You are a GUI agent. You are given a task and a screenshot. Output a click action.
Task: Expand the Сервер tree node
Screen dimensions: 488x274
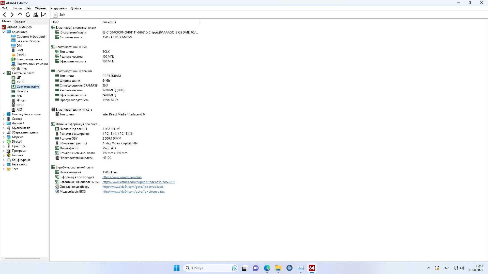(4, 119)
